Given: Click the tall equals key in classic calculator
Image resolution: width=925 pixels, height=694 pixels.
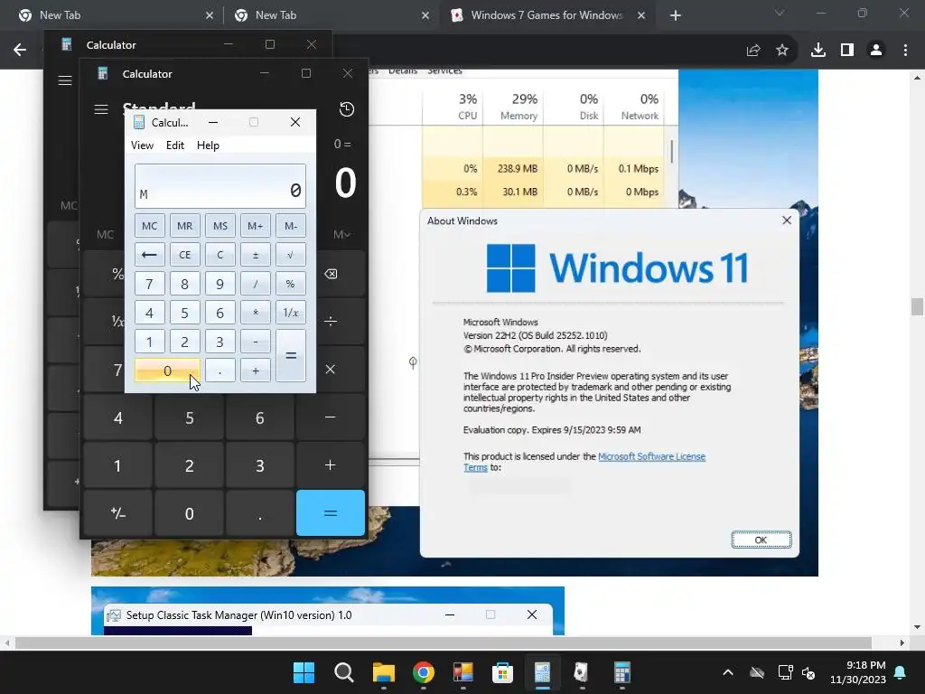Looking at the screenshot, I should [291, 356].
